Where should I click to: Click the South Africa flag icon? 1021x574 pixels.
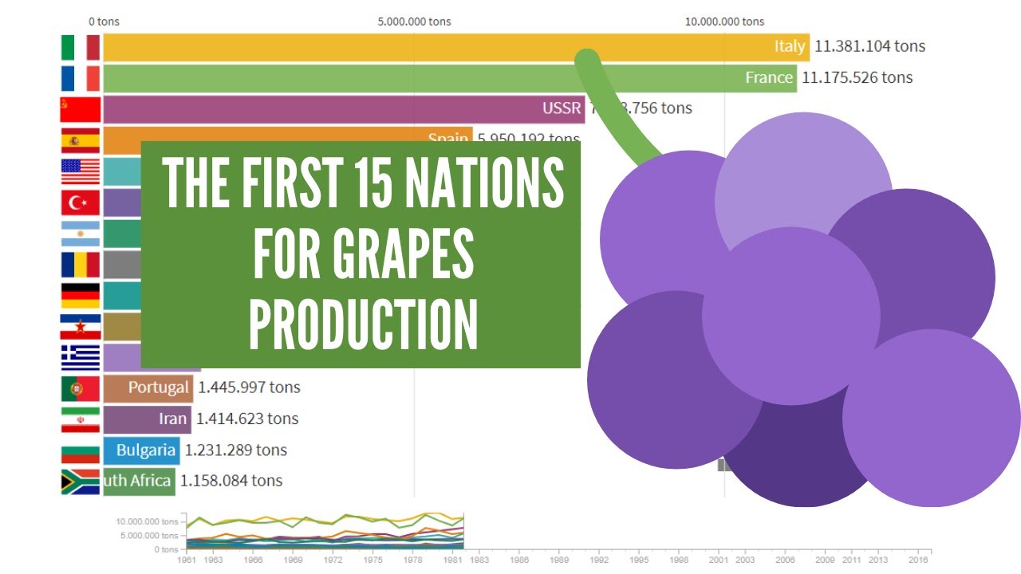point(81,482)
